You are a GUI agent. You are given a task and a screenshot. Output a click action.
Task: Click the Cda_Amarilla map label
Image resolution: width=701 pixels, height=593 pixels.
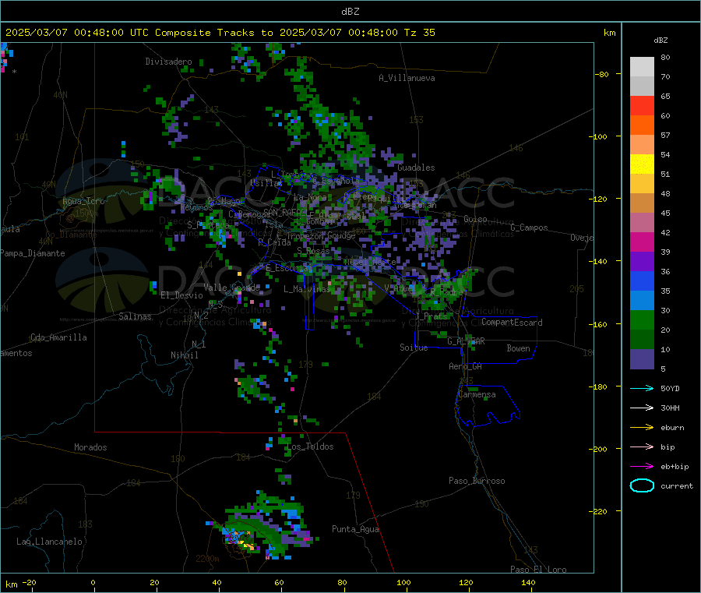(58, 337)
